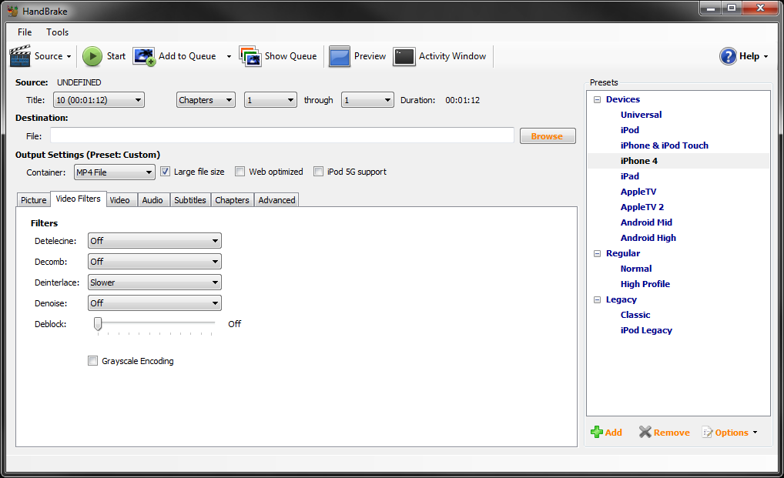
Task: Switch to the Subtitles tab
Action: click(x=190, y=200)
